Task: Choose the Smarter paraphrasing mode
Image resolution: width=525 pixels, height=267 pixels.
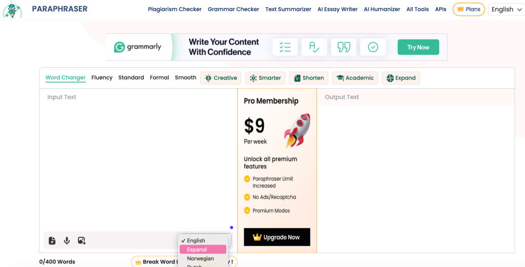Action: 265,78
